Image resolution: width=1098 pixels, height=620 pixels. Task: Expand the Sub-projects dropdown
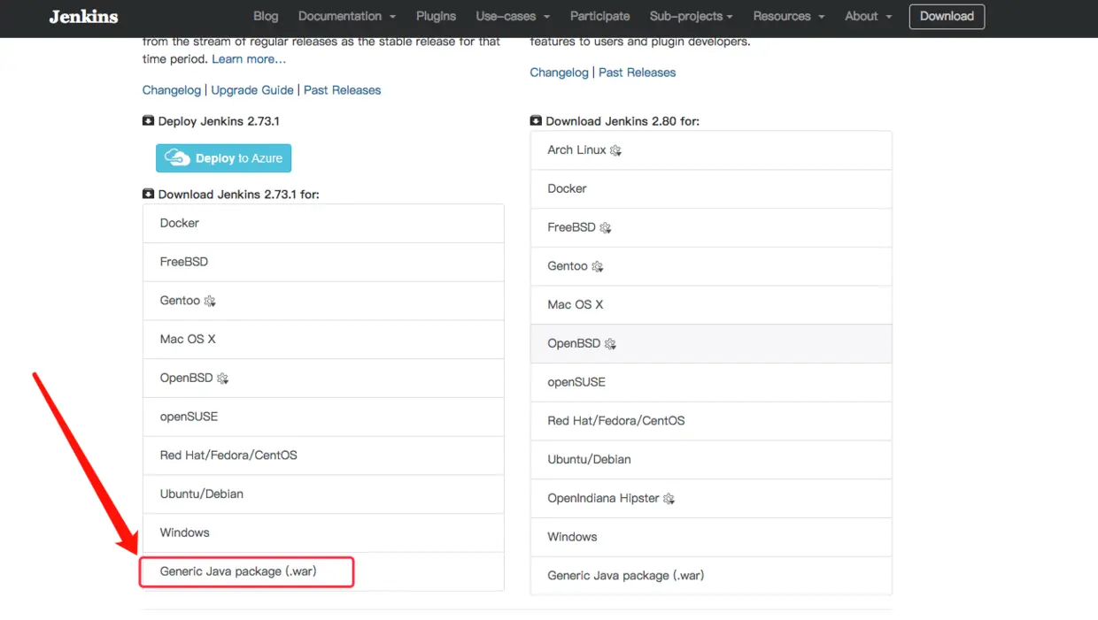(x=692, y=16)
